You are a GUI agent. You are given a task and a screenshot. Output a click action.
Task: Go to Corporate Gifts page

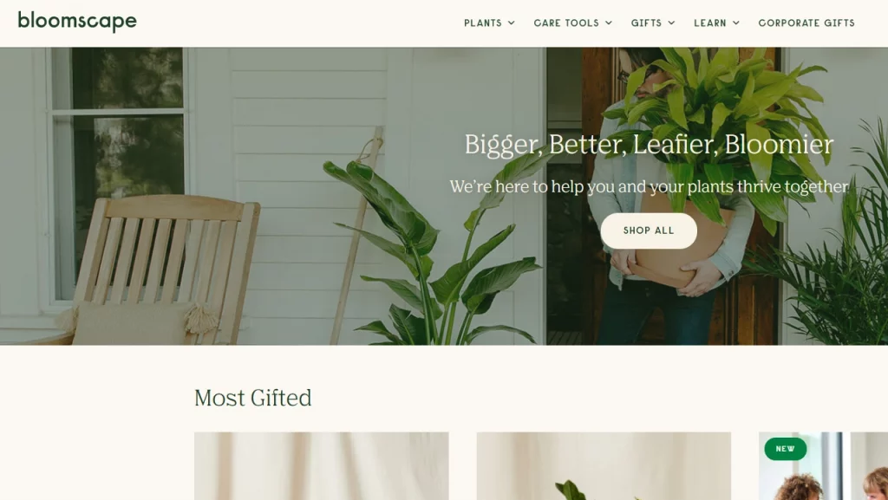(806, 23)
